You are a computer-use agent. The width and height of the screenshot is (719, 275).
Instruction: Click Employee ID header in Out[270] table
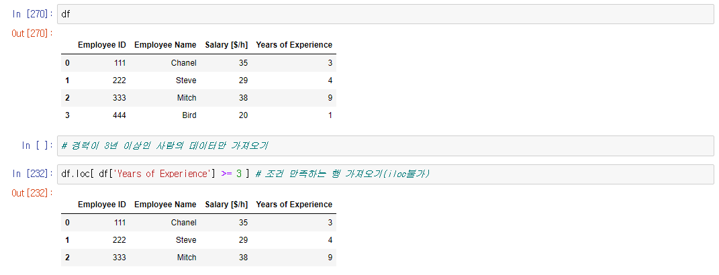(x=102, y=45)
